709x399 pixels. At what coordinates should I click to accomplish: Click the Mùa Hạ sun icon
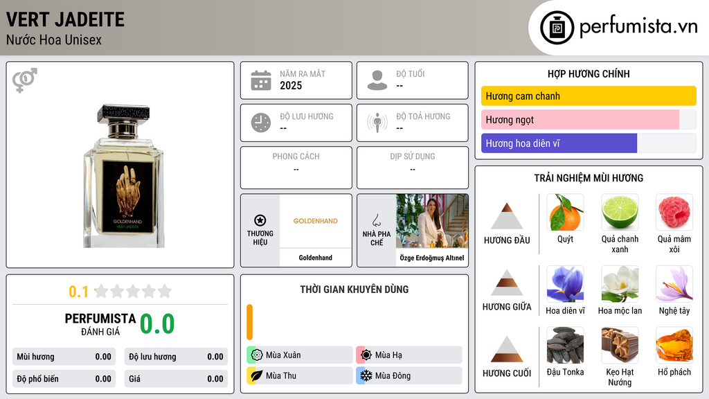pos(366,355)
